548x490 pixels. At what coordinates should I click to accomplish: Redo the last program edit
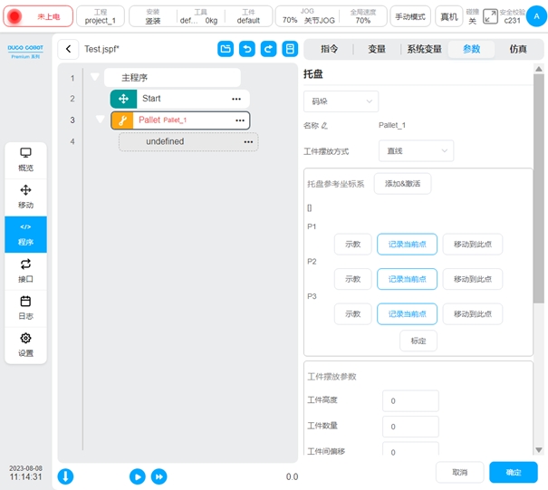(x=267, y=50)
